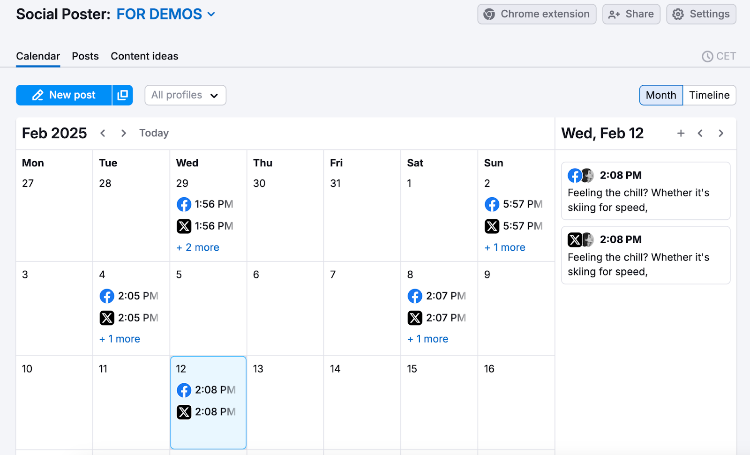
Task: Switch to Timeline view
Action: point(709,95)
